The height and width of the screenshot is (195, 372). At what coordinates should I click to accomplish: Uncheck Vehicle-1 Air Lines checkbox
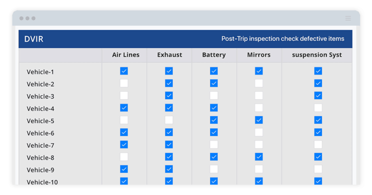[124, 71]
